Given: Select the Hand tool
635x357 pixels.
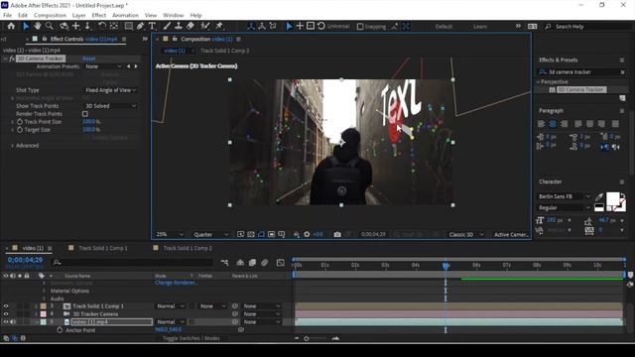Looking at the screenshot, I should pos(38,26).
